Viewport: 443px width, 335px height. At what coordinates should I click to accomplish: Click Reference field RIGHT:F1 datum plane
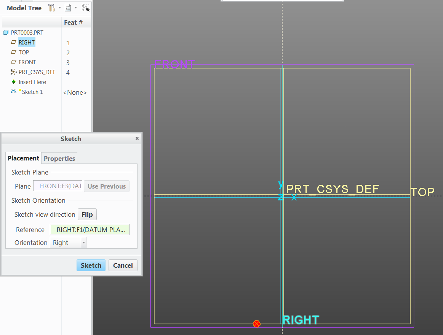pyautogui.click(x=90, y=230)
